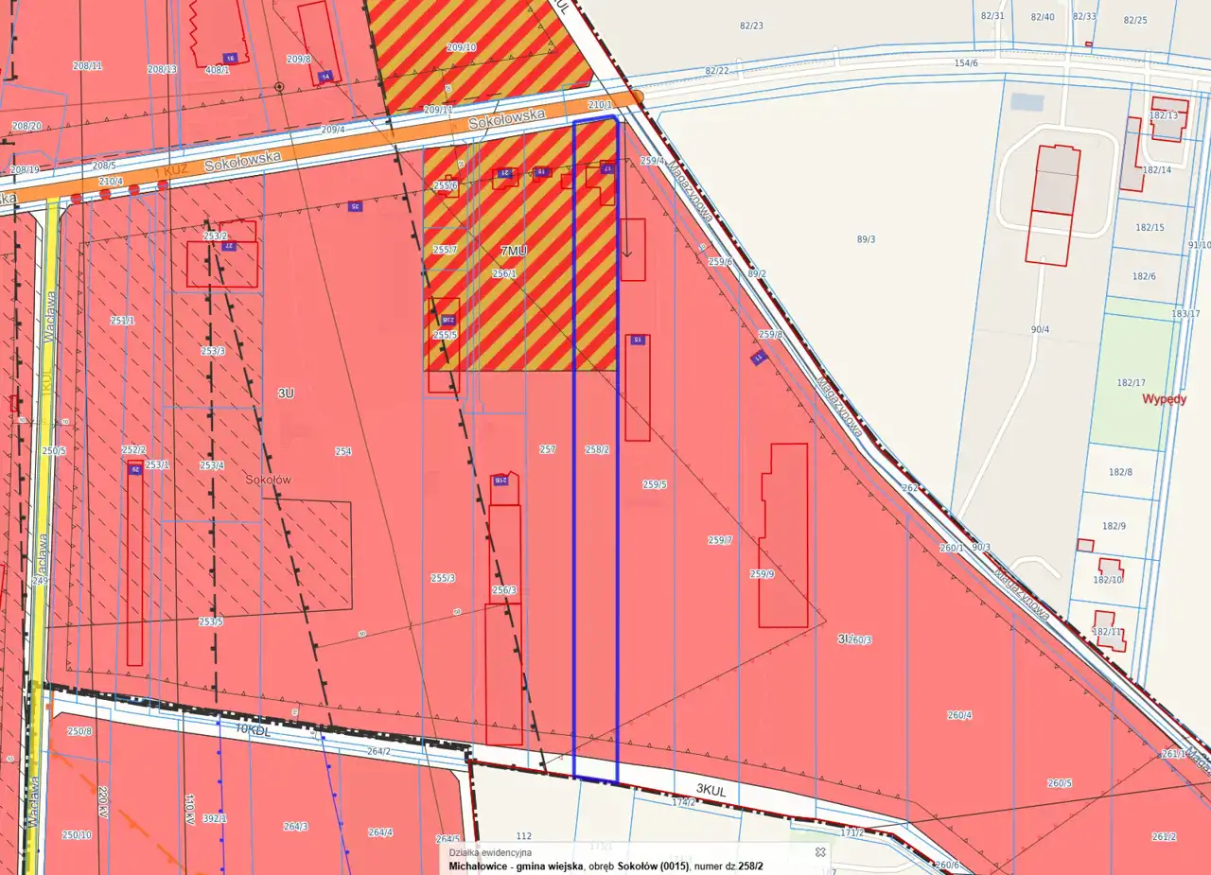Select the 3U zone label
The image size is (1211, 875).
point(285,393)
